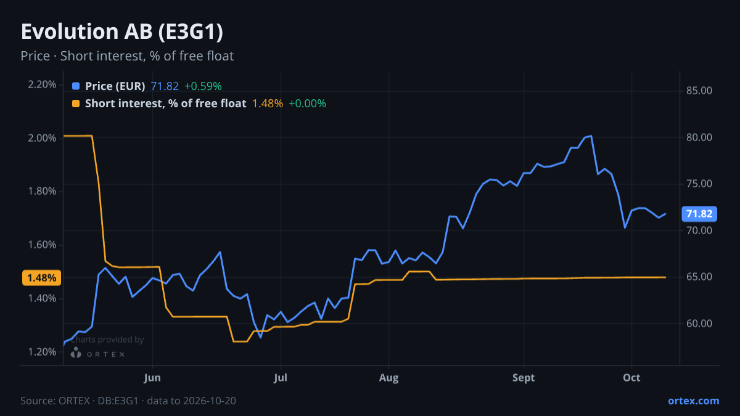The width and height of the screenshot is (740, 416).
Task: Click the blue Price legend swatch
Action: [x=76, y=86]
